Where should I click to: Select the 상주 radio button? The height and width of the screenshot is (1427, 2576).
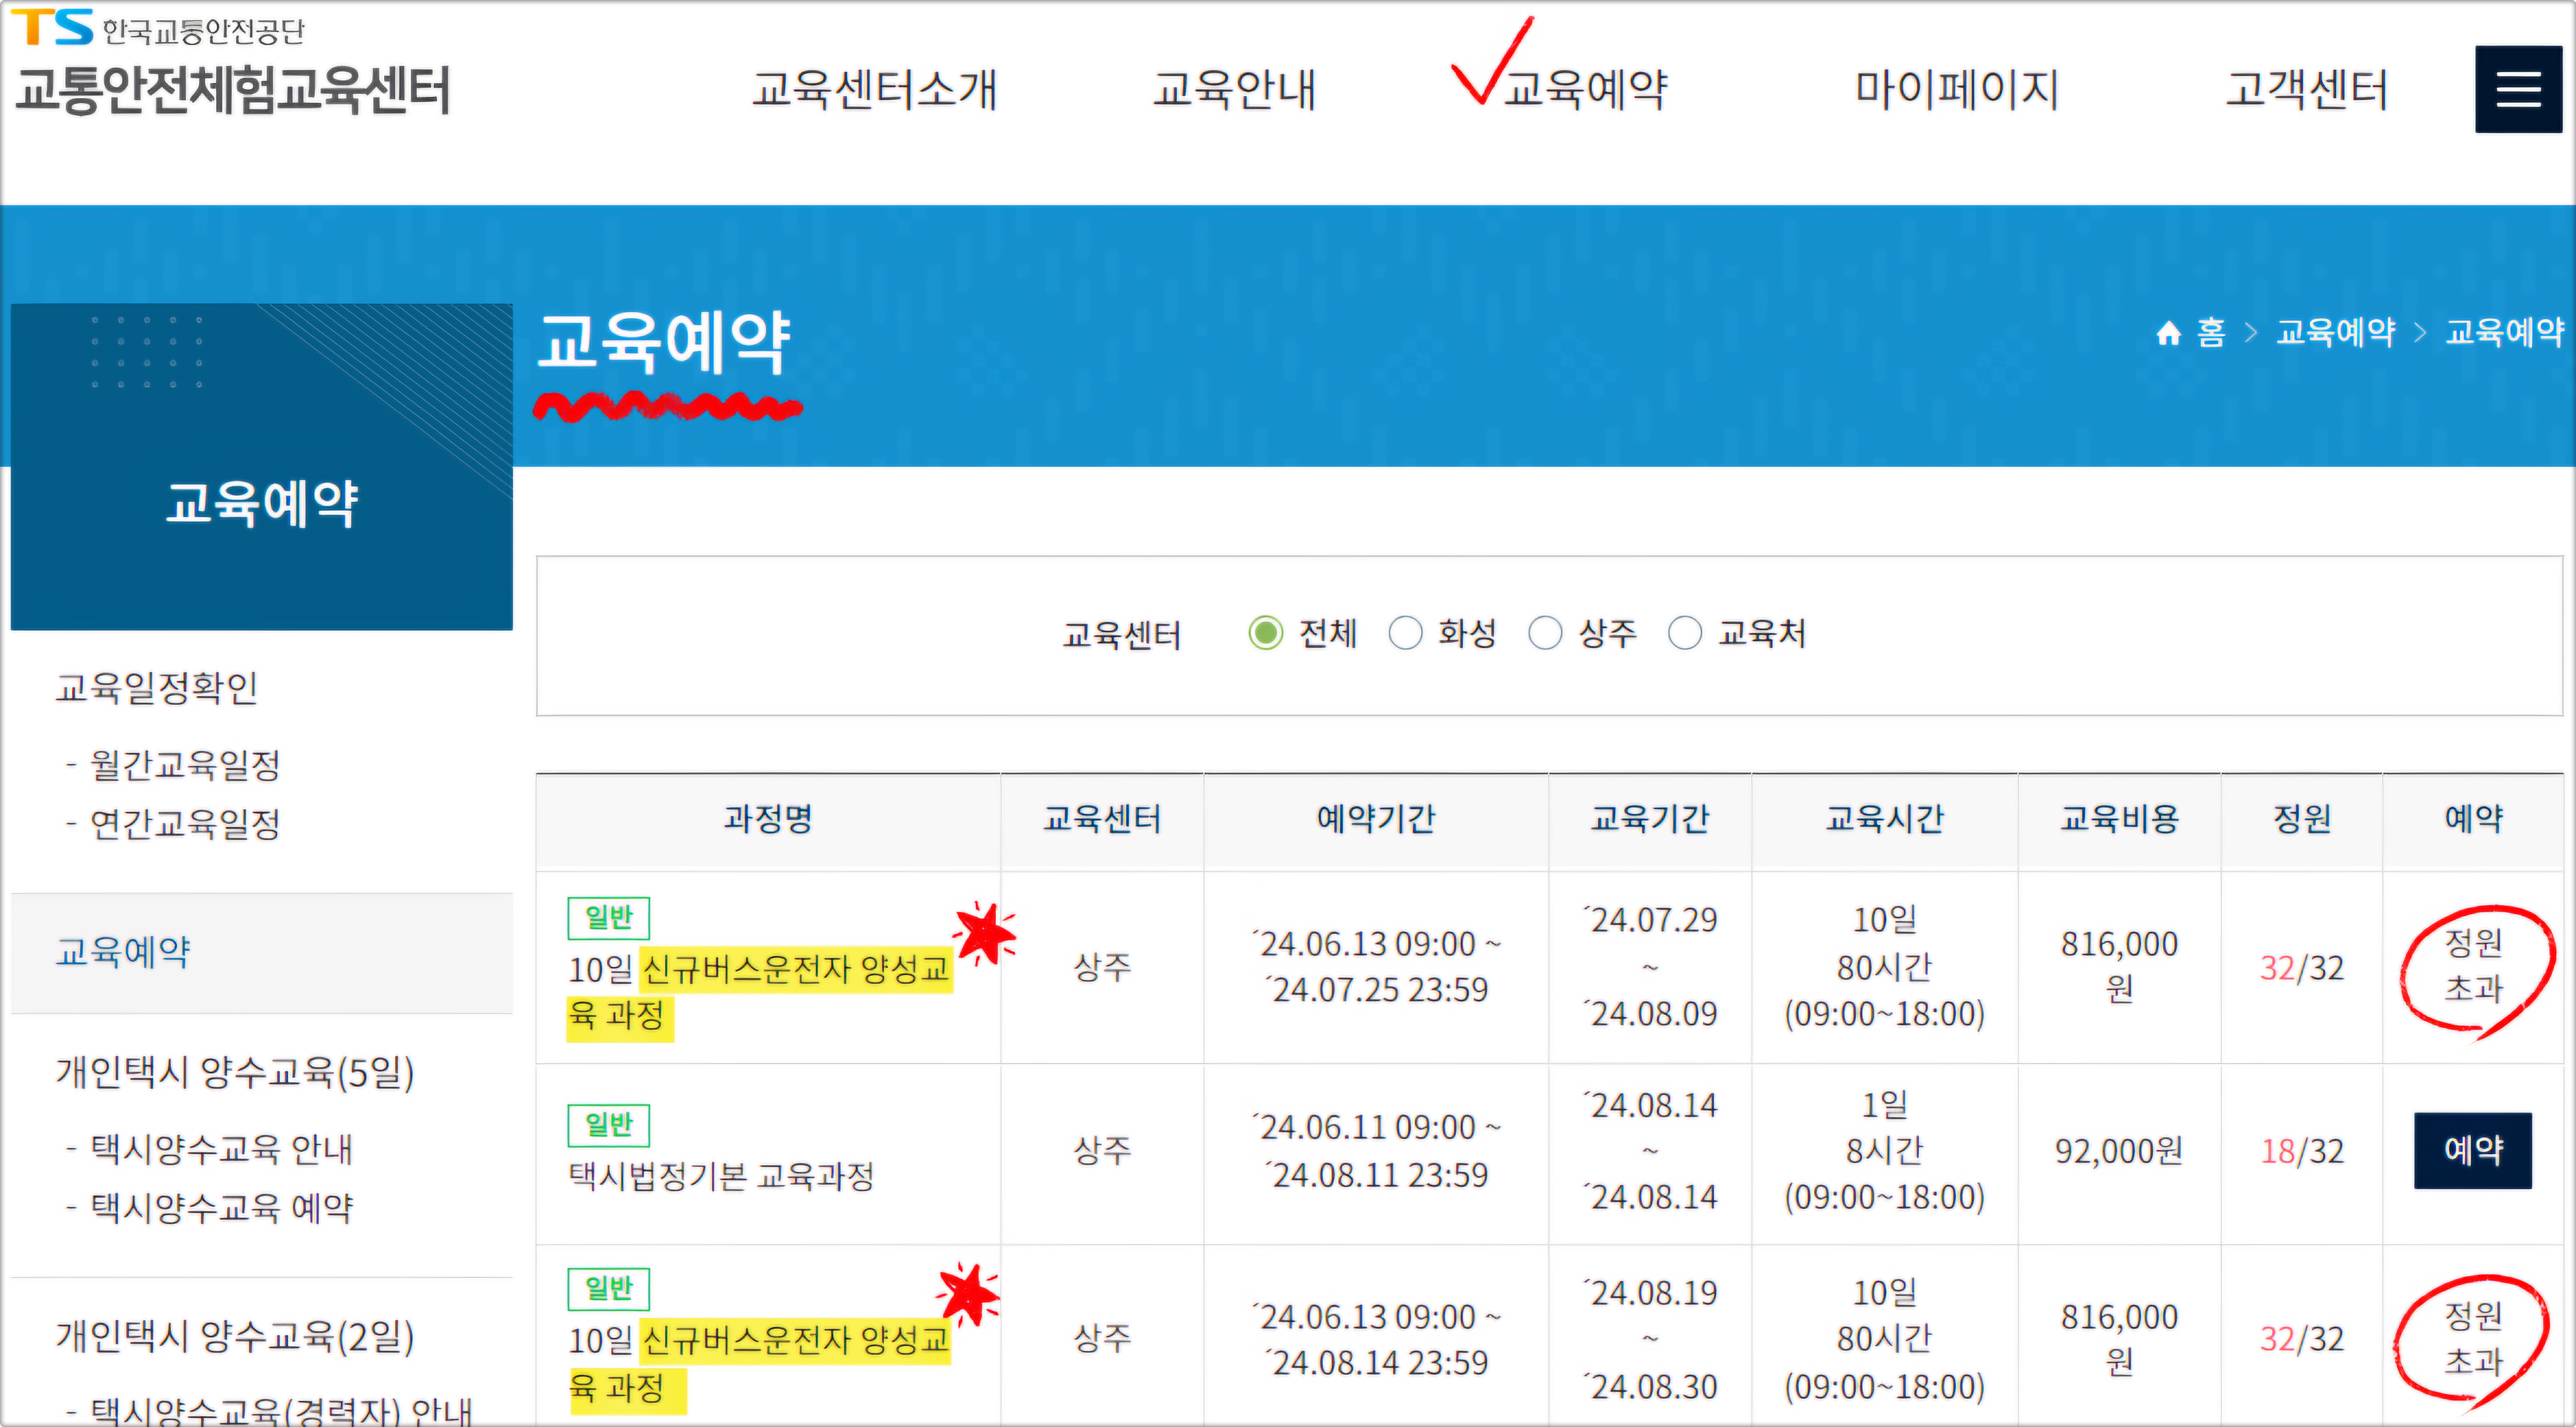pos(1545,633)
